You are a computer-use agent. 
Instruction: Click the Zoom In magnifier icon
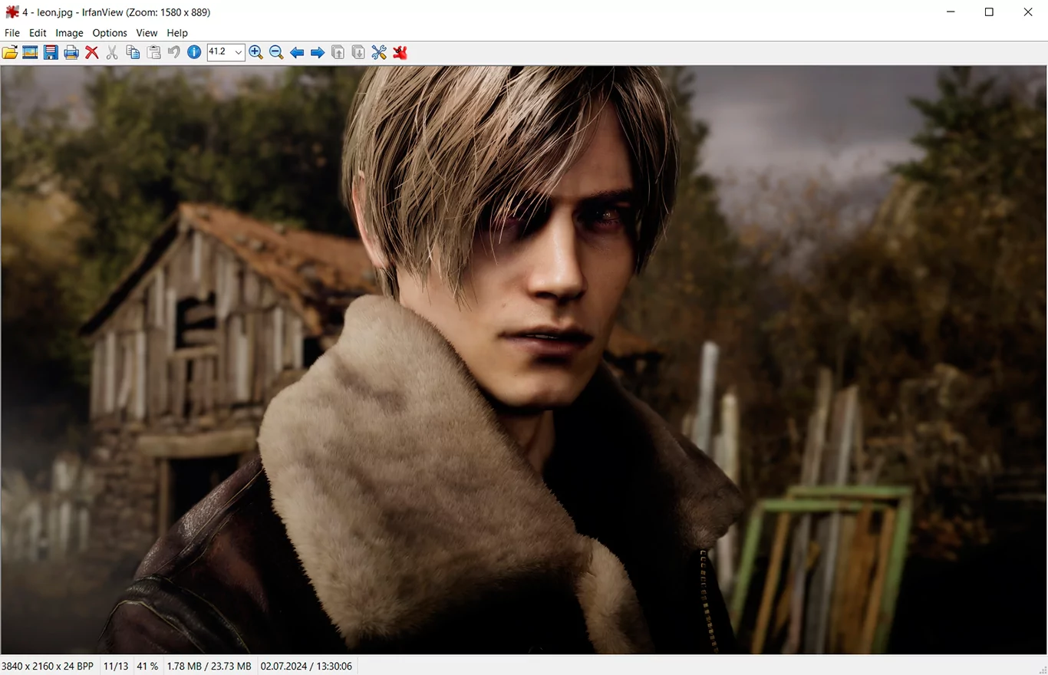[256, 52]
